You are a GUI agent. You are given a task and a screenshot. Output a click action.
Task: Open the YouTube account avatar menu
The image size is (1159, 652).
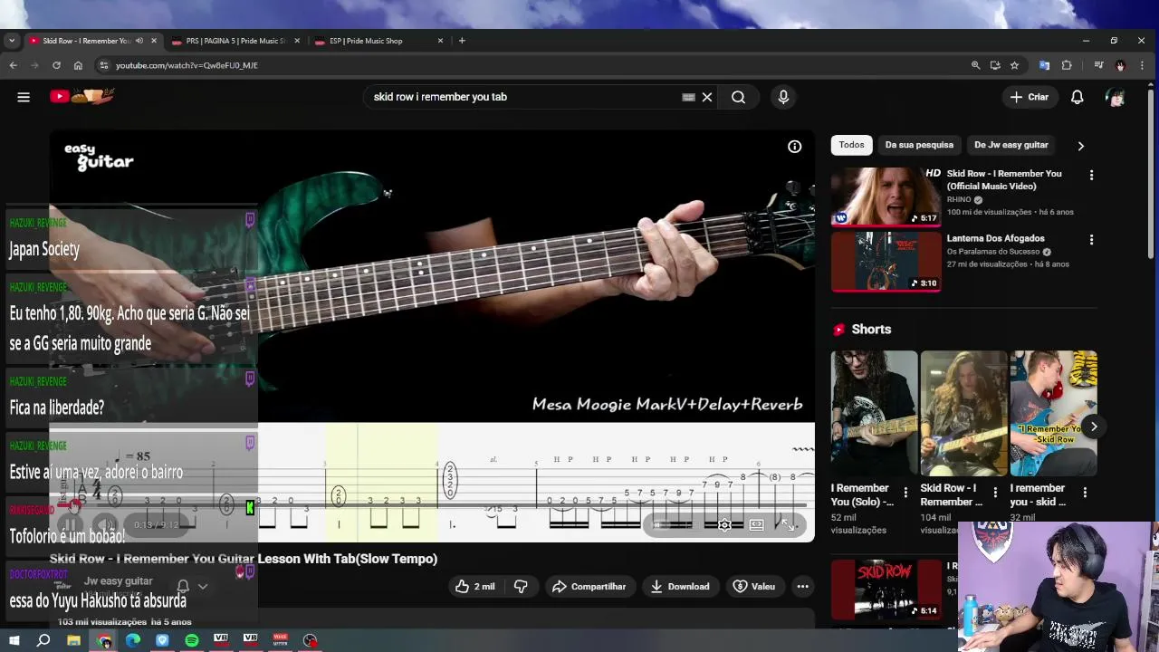1116,97
